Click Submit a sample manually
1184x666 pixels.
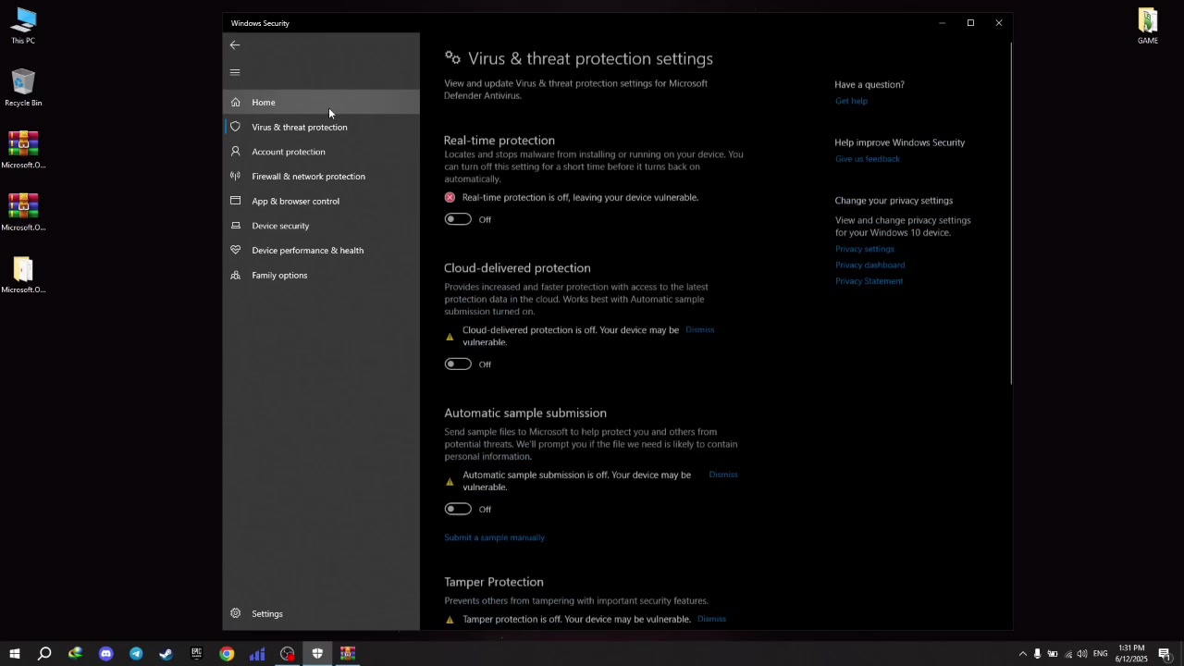tap(494, 537)
